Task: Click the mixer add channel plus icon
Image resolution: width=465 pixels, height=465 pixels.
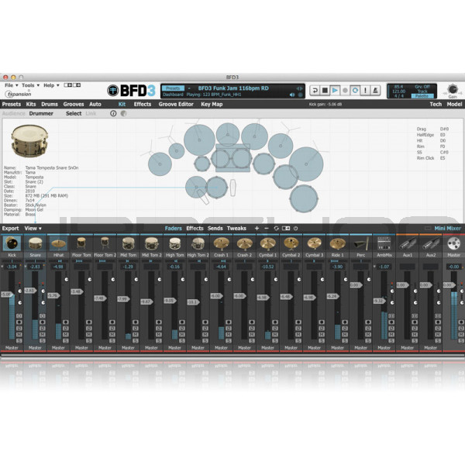Action: click(x=257, y=228)
